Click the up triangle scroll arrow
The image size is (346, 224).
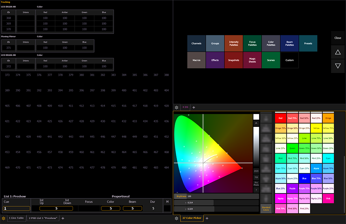[338, 52]
